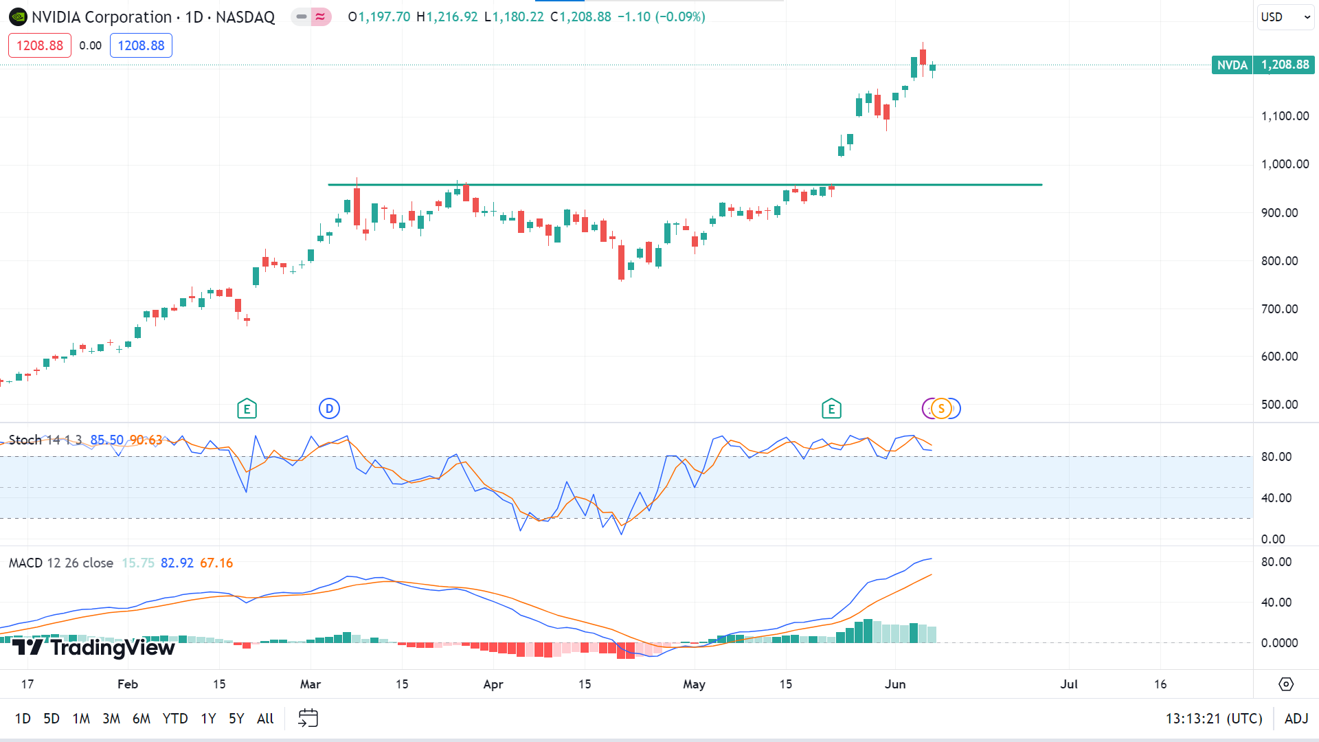Click the green horizontal resistance line
This screenshot has width=1319, height=742.
[685, 185]
